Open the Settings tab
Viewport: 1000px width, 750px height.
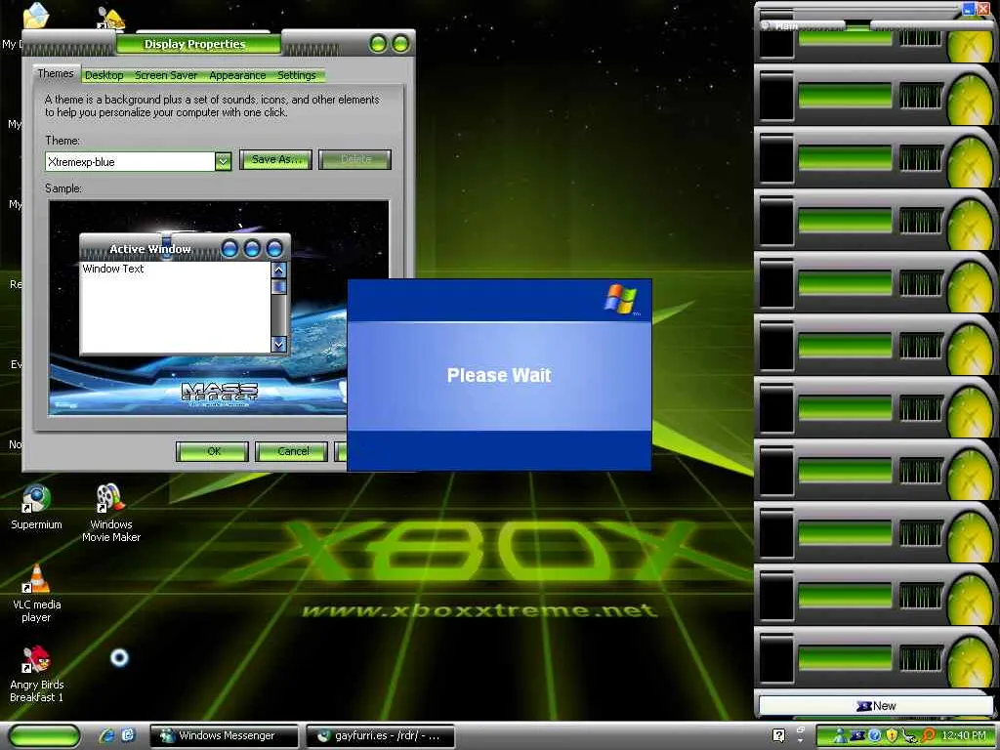[297, 75]
